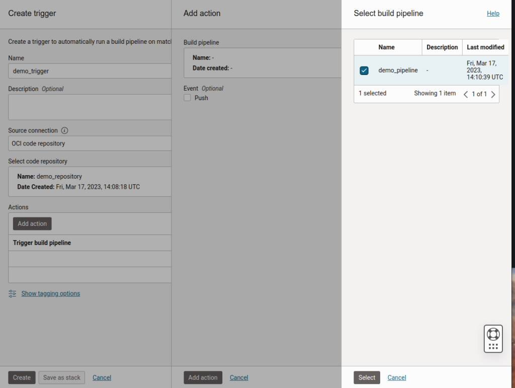
Task: Open the floating Oracle help widget
Action: [493, 338]
